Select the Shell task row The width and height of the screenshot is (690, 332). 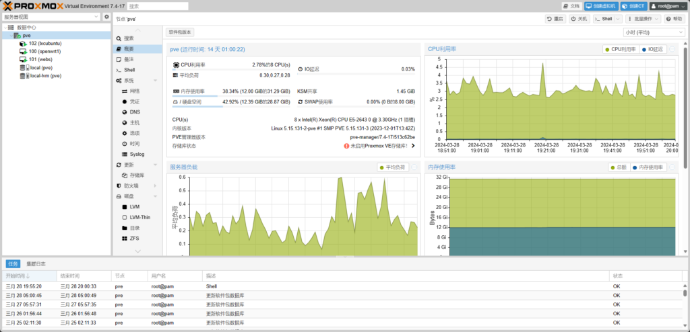342,286
